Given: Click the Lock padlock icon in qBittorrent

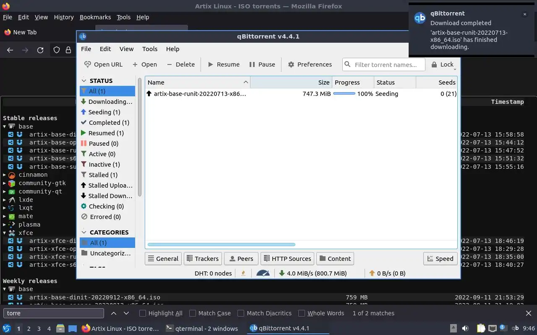Looking at the screenshot, I should [x=434, y=64].
